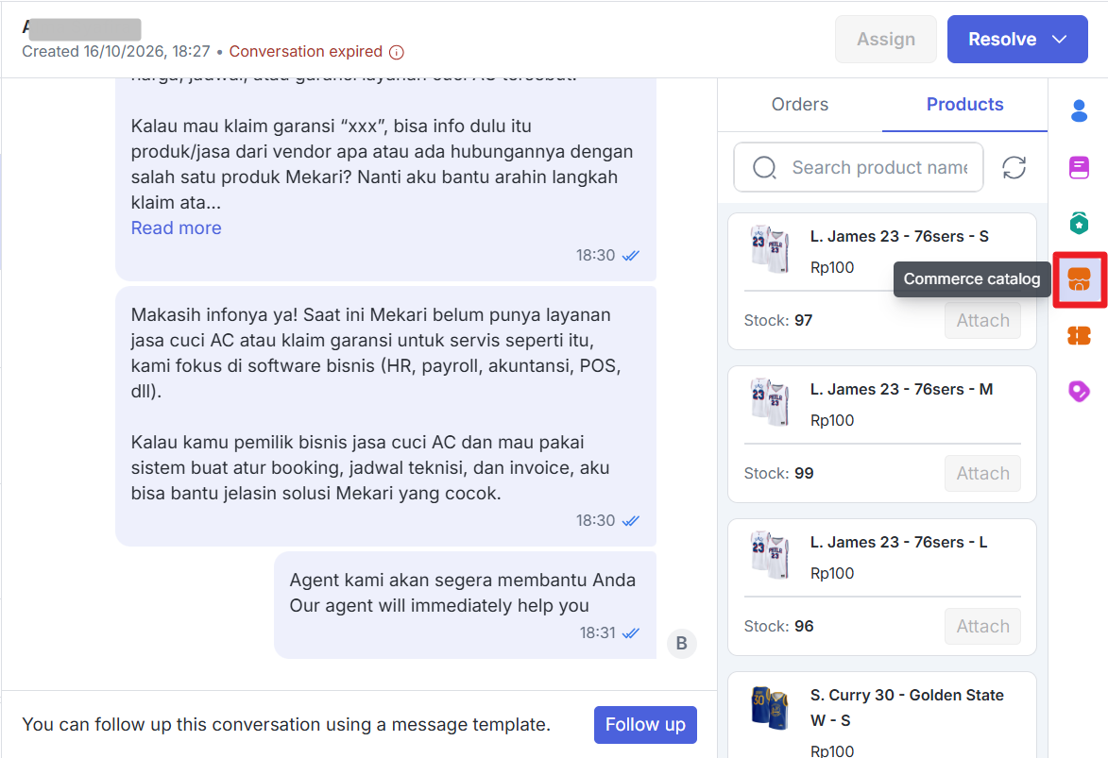Image resolution: width=1108 pixels, height=758 pixels.
Task: Click the 18:31 message timestamp
Action: [x=598, y=633]
